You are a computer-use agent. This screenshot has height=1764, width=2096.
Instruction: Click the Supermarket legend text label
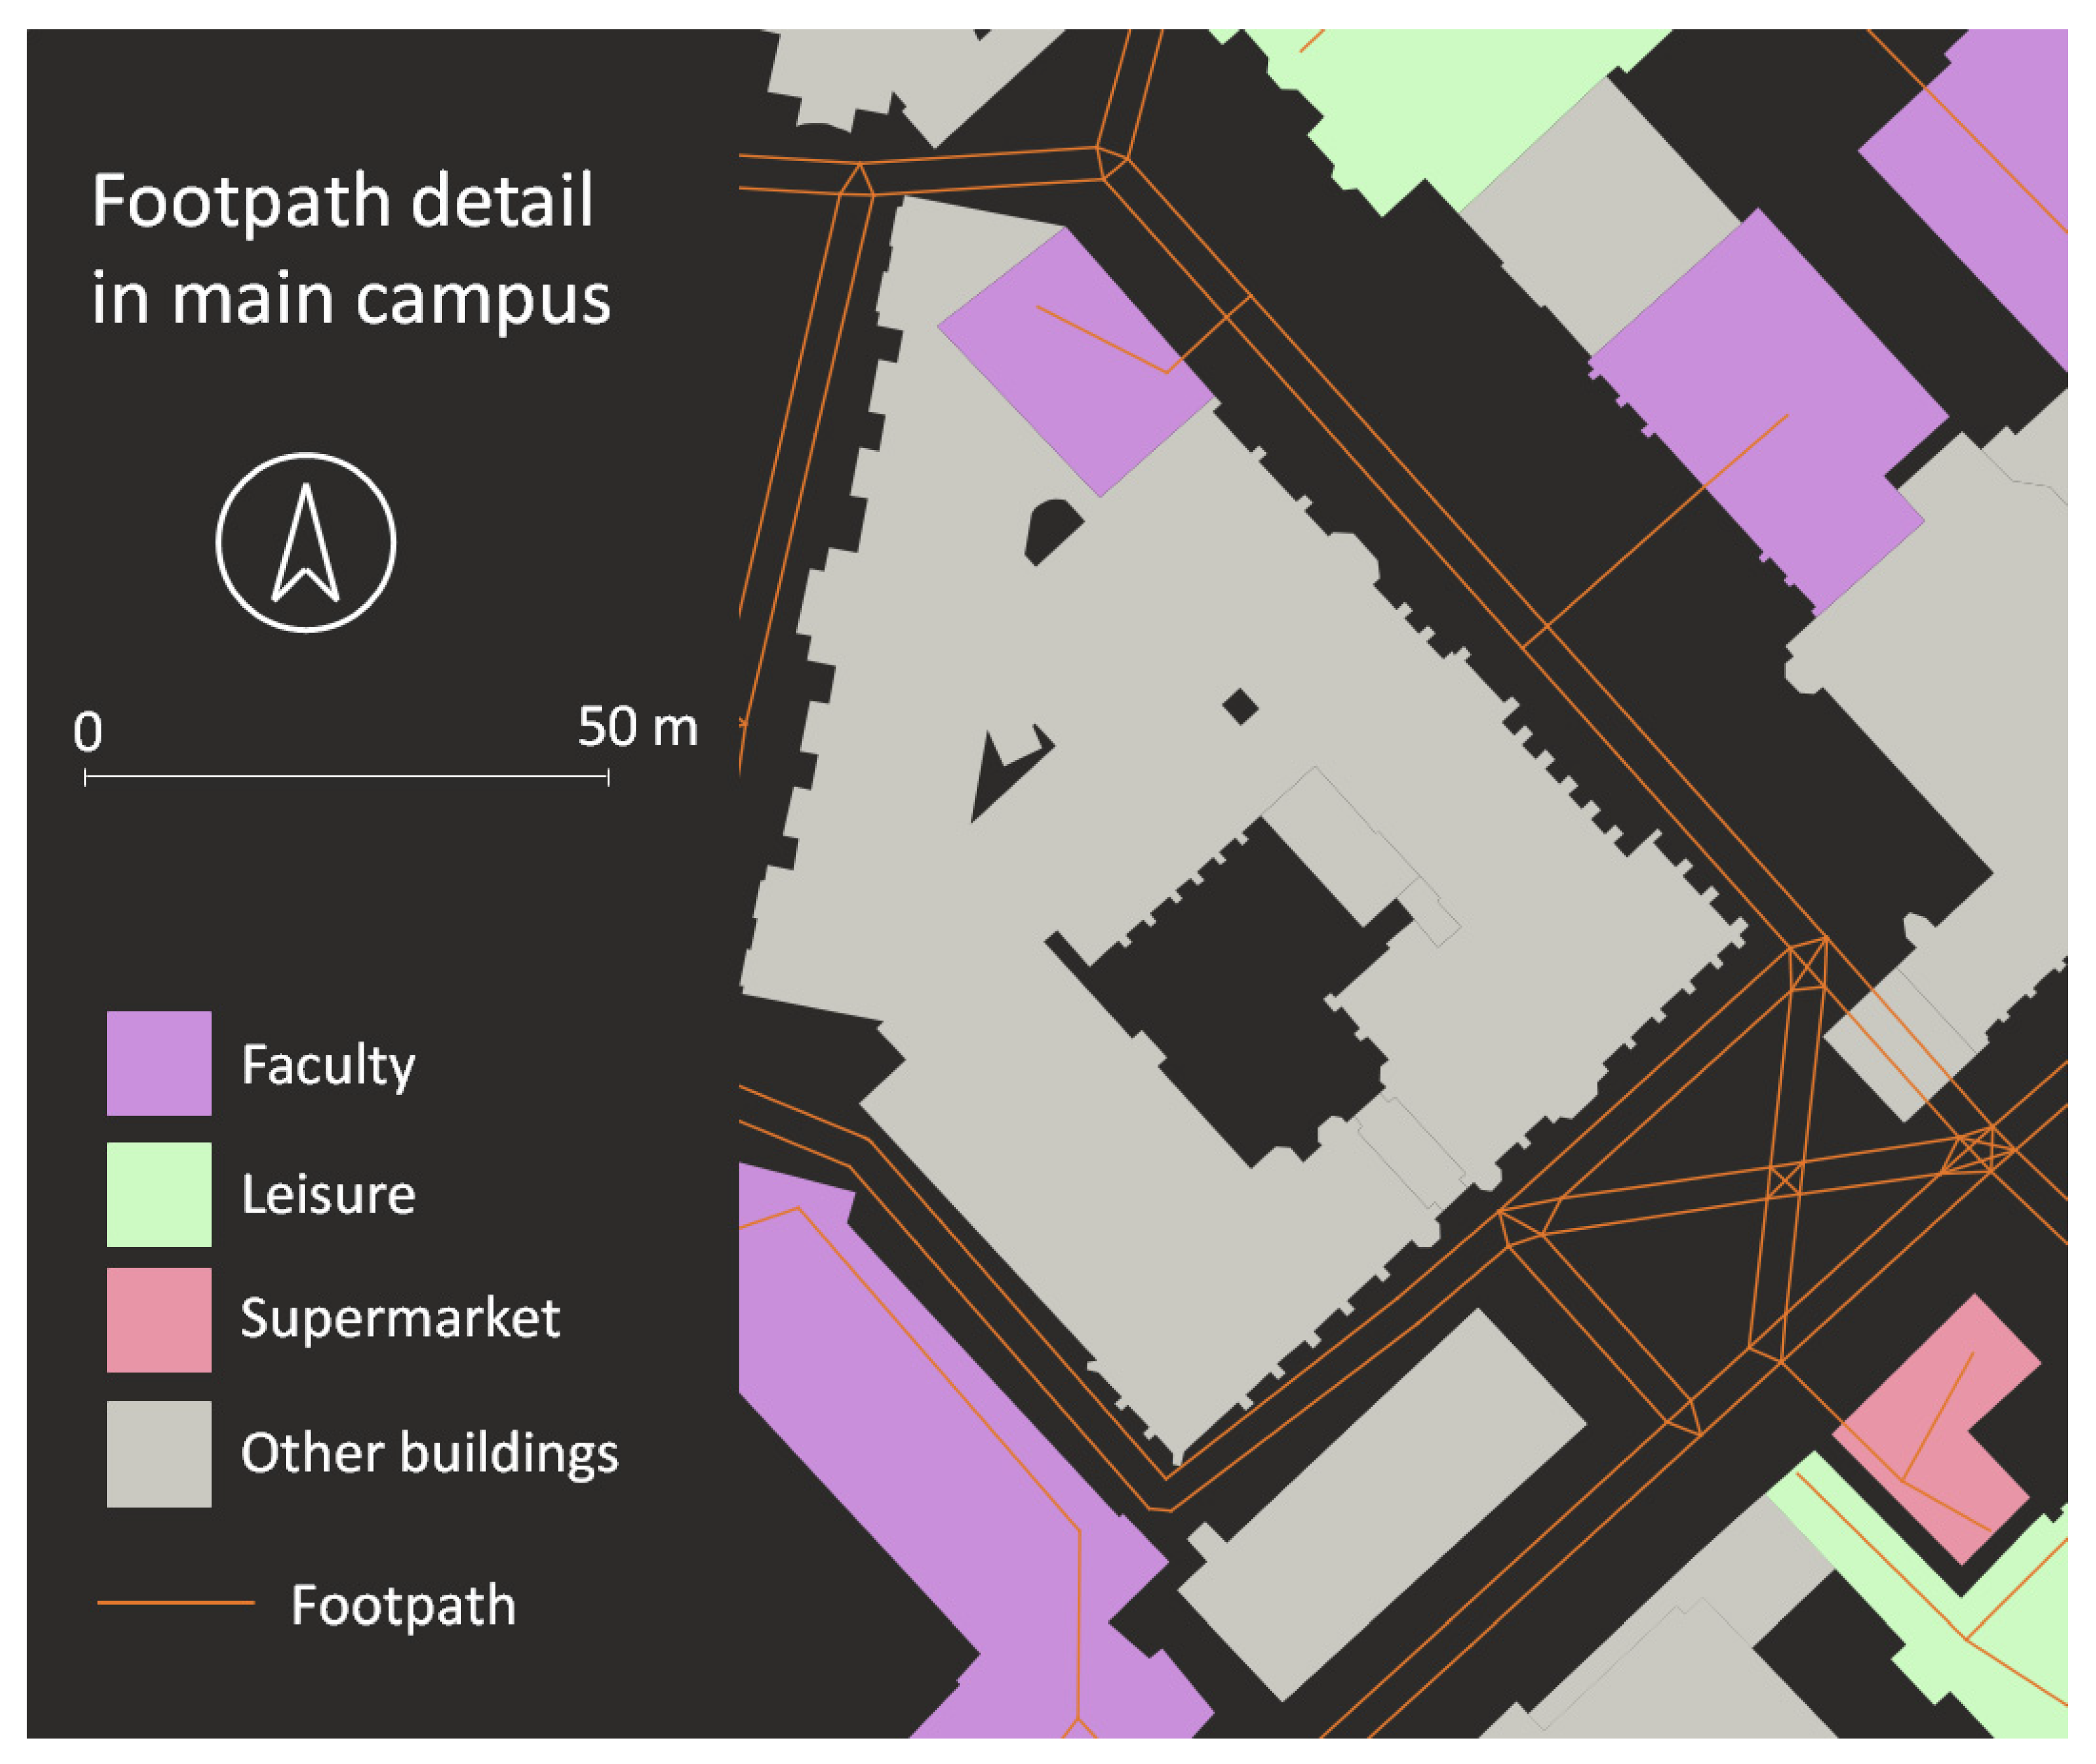click(399, 1319)
